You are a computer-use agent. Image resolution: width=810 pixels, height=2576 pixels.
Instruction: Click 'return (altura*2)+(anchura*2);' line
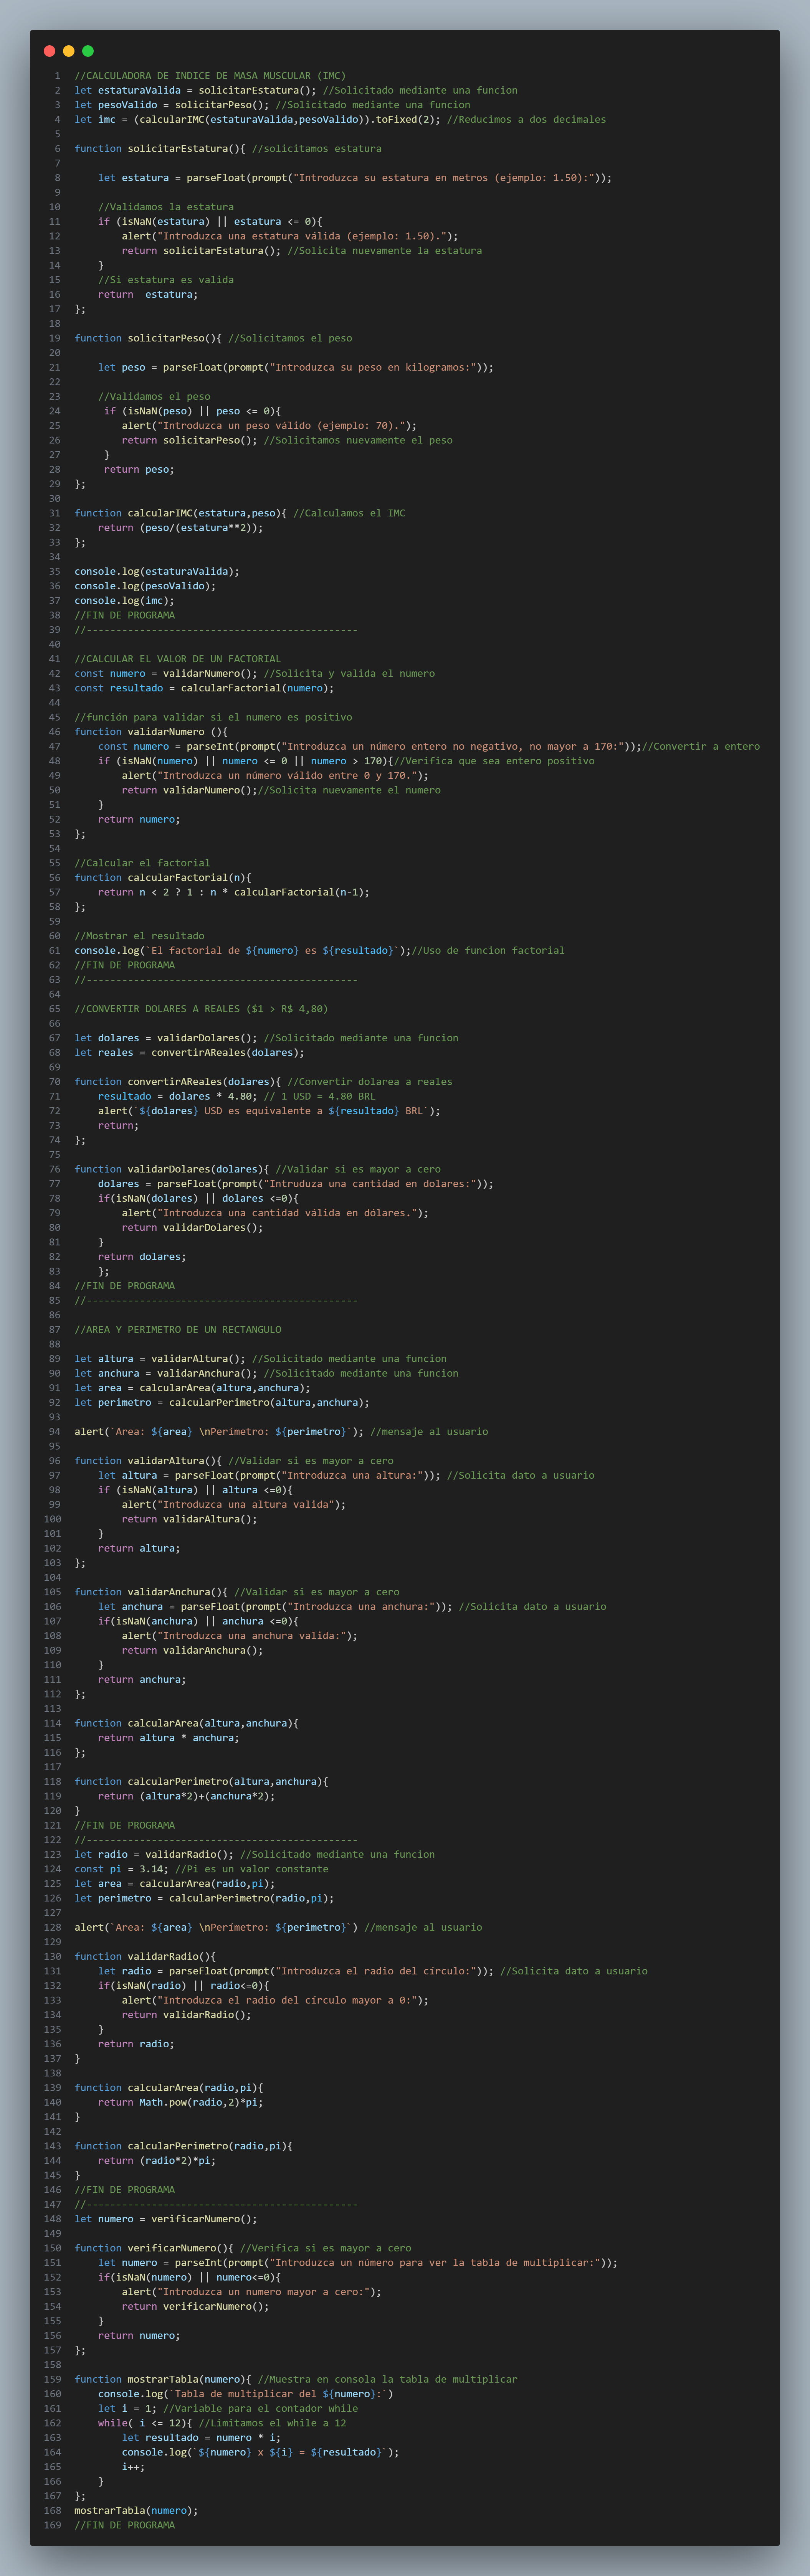coord(186,1796)
